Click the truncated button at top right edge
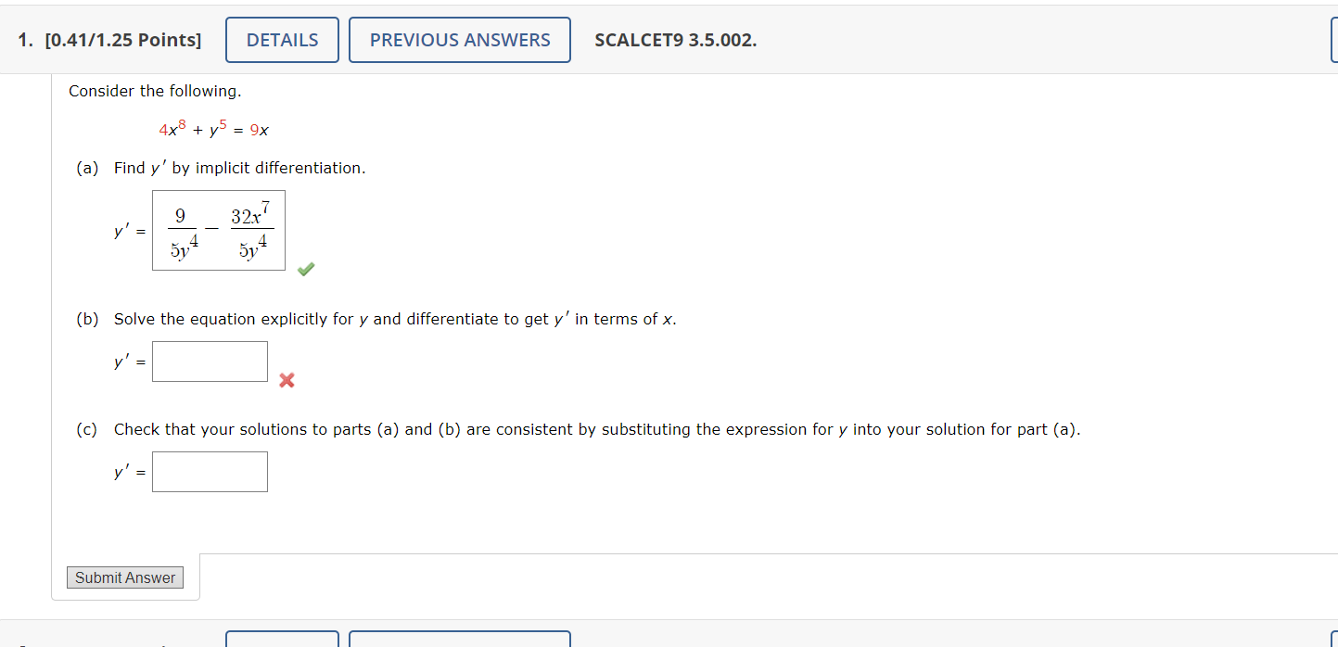Image resolution: width=1338 pixels, height=647 pixels. click(x=1335, y=39)
